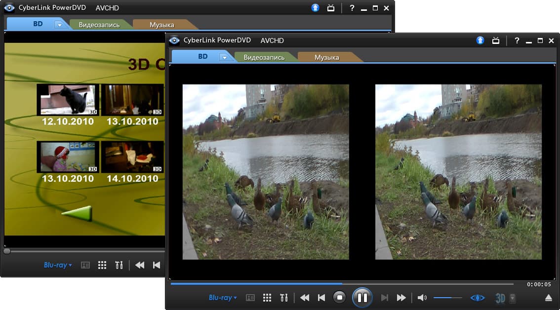The width and height of the screenshot is (560, 310).
Task: Eject the disc in front window
Action: coord(549,298)
